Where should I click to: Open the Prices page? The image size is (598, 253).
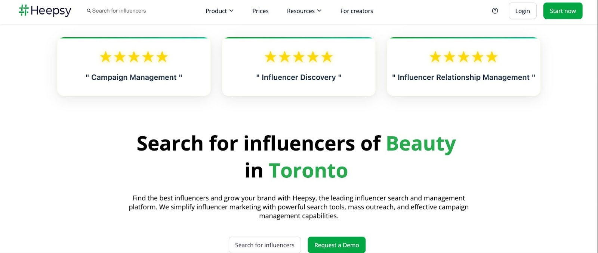pos(261,11)
